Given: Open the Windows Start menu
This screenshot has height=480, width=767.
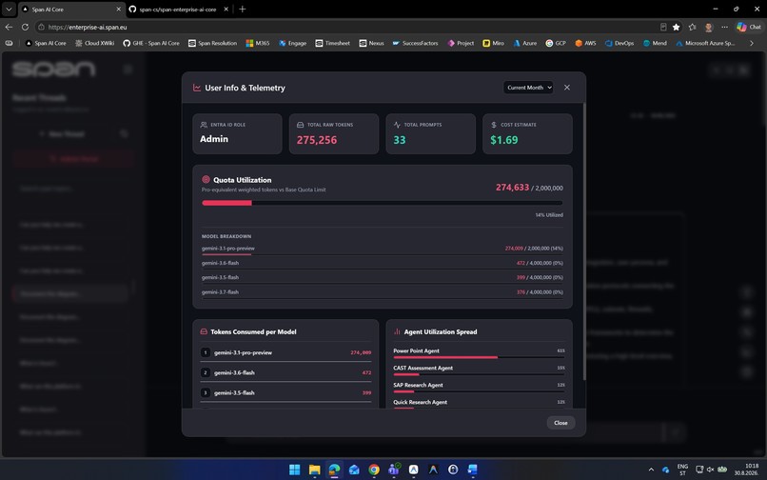Looking at the screenshot, I should tap(294, 470).
